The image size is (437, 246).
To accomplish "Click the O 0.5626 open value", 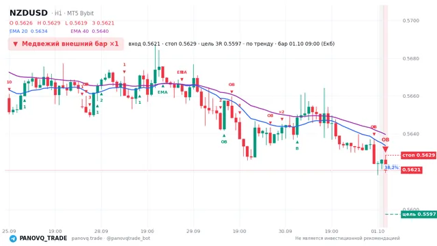I will (21, 23).
